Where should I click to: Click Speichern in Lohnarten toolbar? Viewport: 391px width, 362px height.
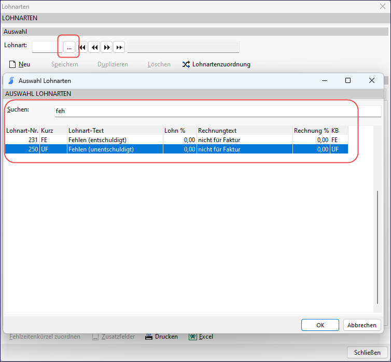pos(65,64)
